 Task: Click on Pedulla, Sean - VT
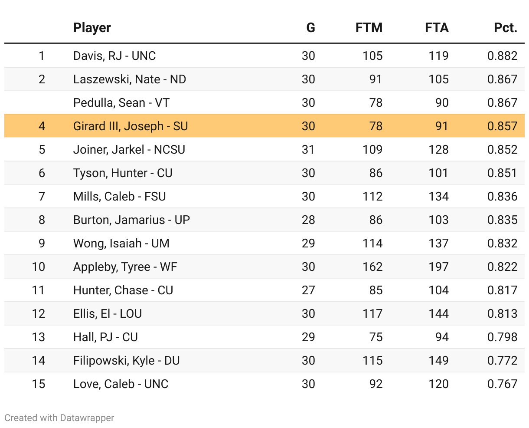[x=121, y=103]
